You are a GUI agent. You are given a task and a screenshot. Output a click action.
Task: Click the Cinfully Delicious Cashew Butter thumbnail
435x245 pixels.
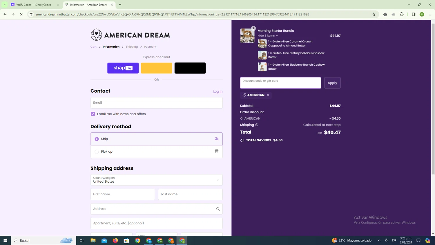pyautogui.click(x=262, y=55)
